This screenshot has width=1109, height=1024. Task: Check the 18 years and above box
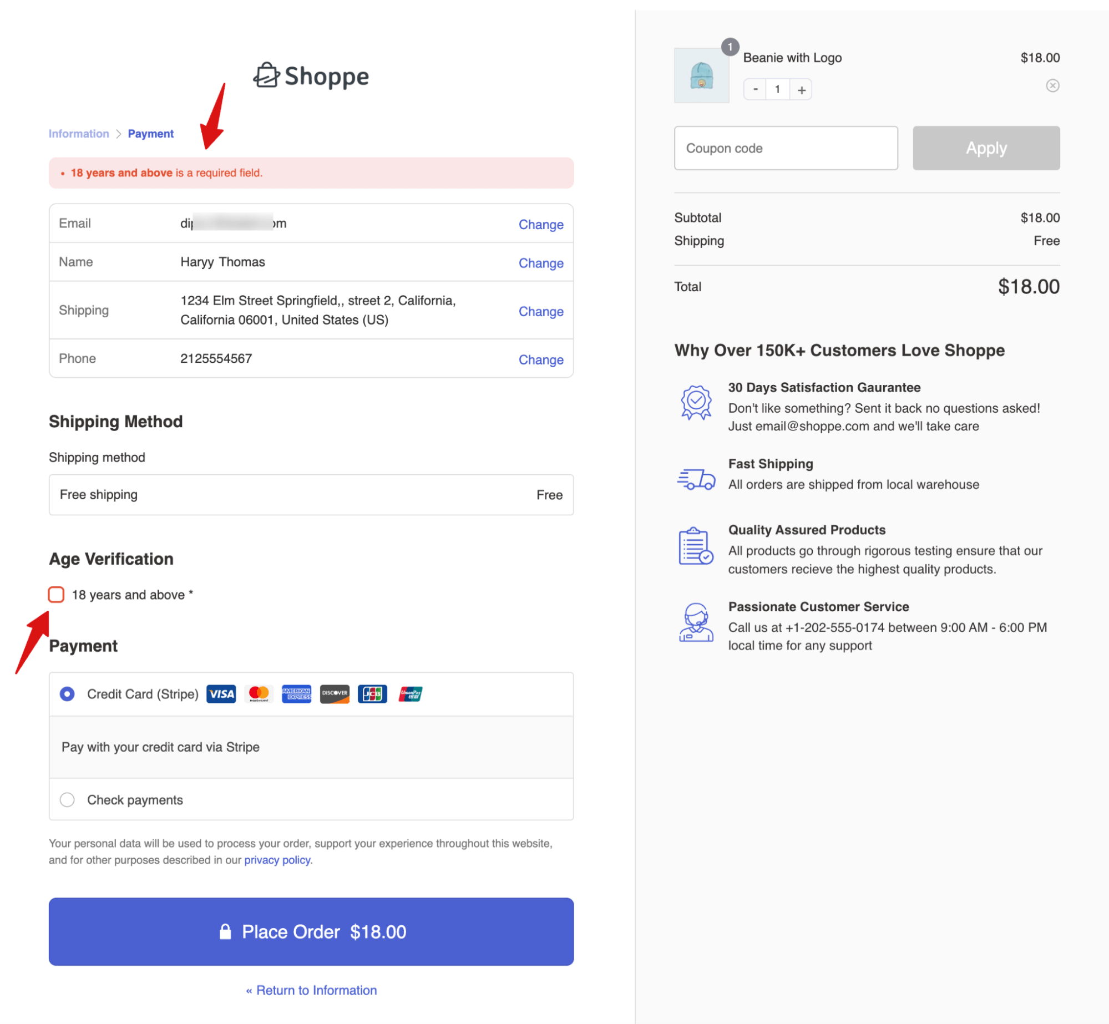tap(56, 595)
